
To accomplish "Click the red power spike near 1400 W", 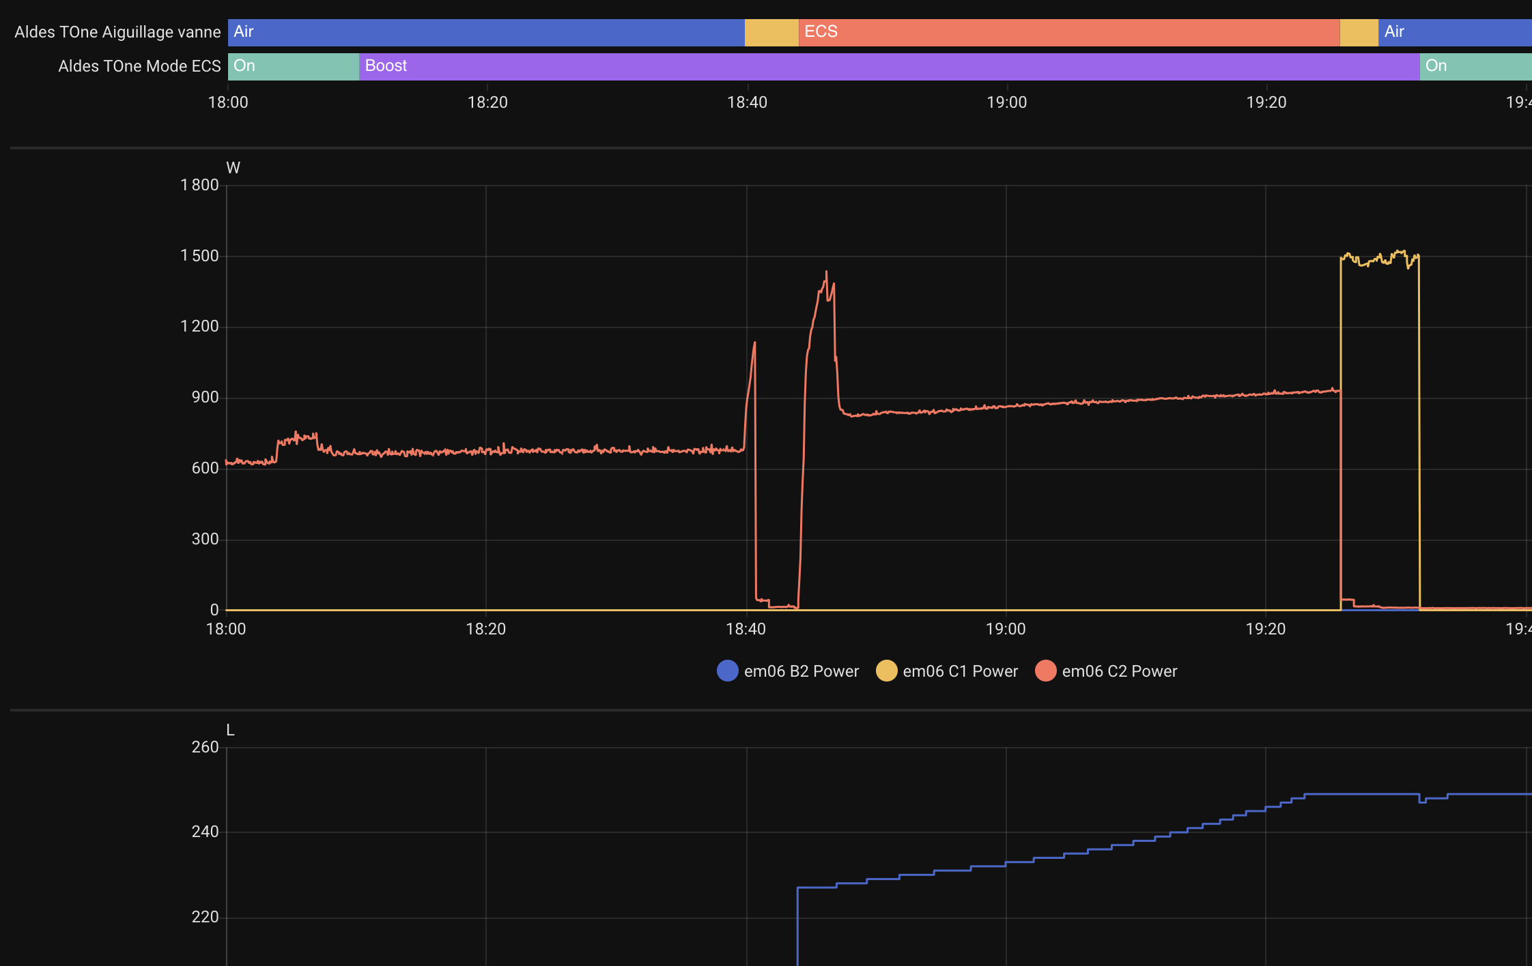I will [826, 274].
